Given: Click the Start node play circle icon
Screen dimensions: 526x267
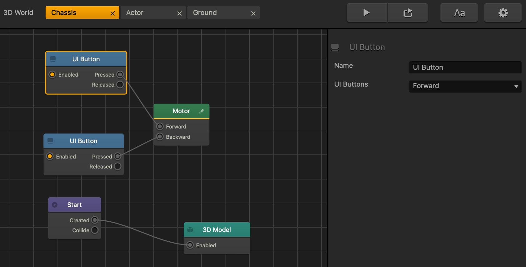Looking at the screenshot, I should click(x=55, y=205).
